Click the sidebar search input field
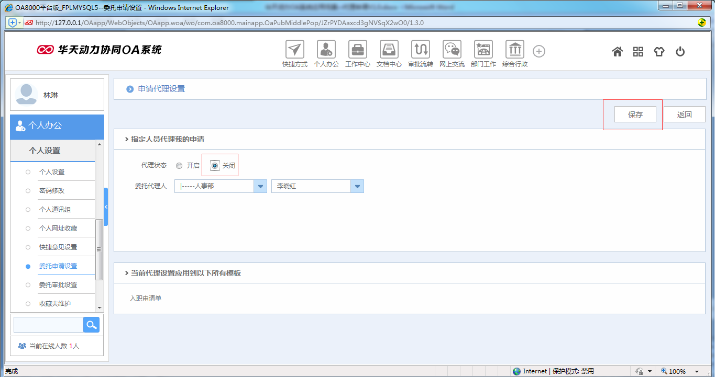The image size is (715, 377). pyautogui.click(x=49, y=325)
